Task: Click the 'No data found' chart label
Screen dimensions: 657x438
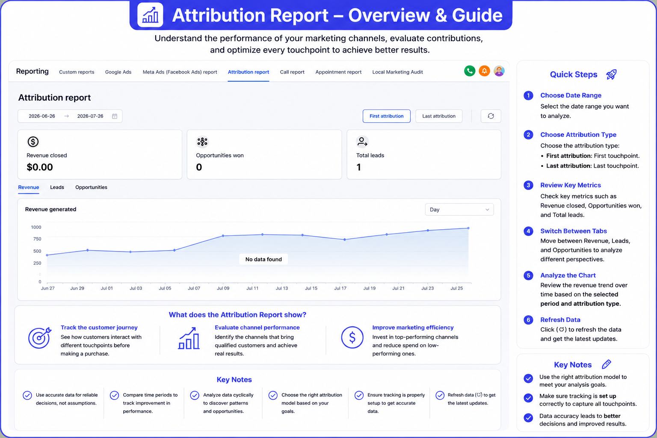Action: coord(263,259)
